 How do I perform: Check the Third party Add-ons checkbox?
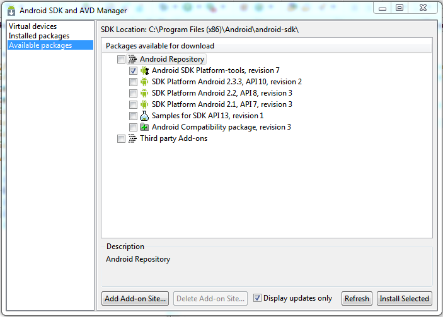click(121, 139)
